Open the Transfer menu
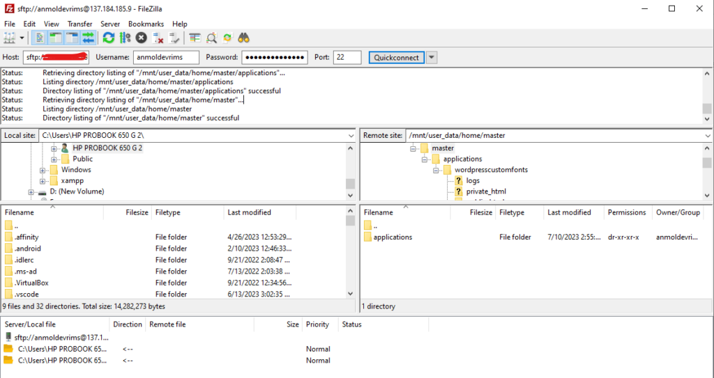The width and height of the screenshot is (714, 378). pyautogui.click(x=79, y=24)
